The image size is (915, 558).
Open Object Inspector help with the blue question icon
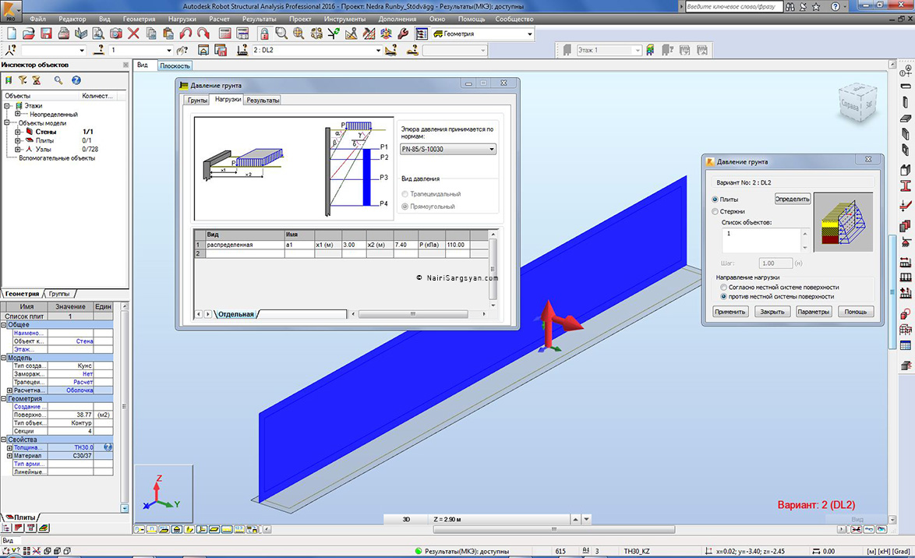76,80
